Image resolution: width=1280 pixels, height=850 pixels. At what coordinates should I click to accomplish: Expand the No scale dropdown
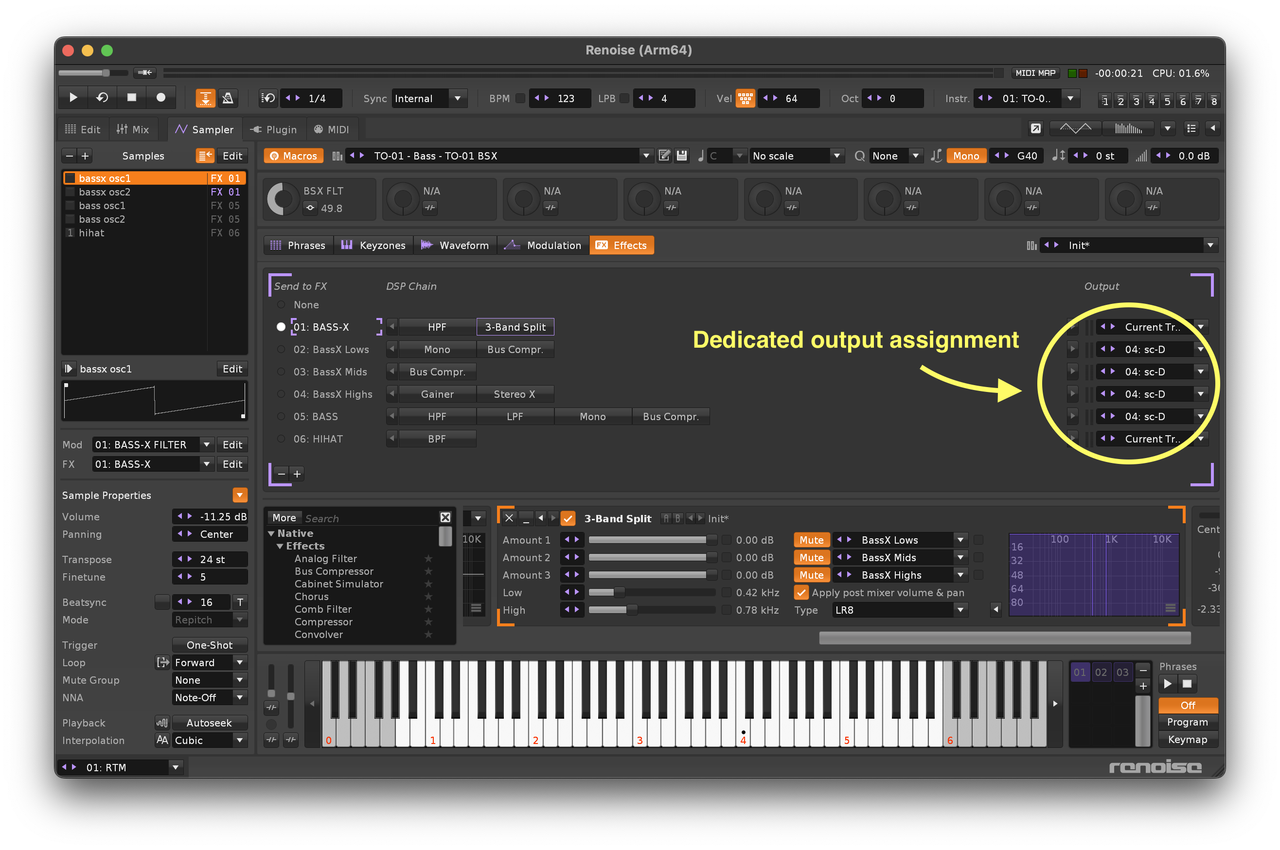coord(796,156)
